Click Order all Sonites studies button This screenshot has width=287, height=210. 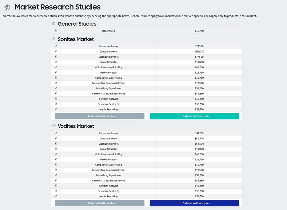tap(194, 116)
